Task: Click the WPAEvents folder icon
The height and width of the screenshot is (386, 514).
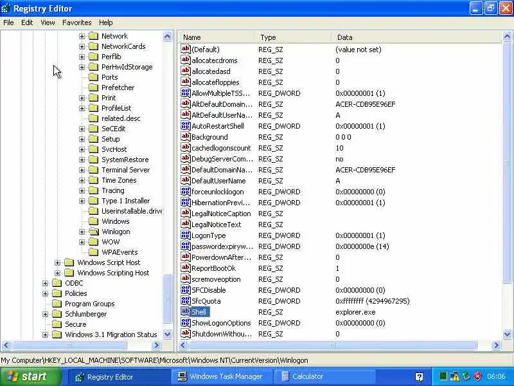Action: (94, 252)
